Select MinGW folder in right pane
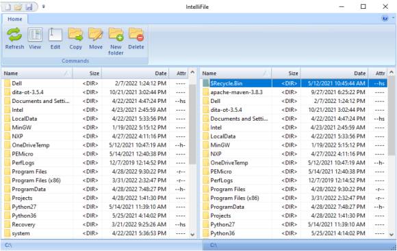Viewport: 397px width, 251px height. point(295,145)
